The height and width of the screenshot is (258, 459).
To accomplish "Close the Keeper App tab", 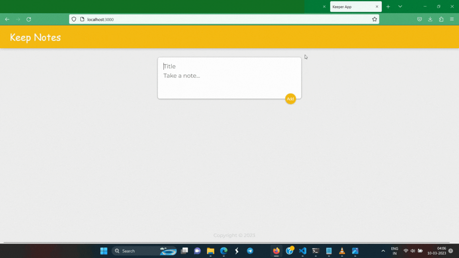I will (377, 6).
